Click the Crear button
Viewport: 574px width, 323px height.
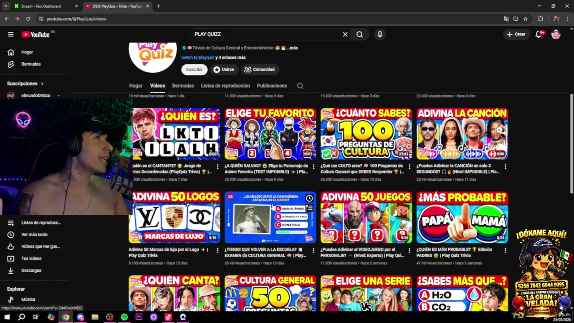coord(516,34)
